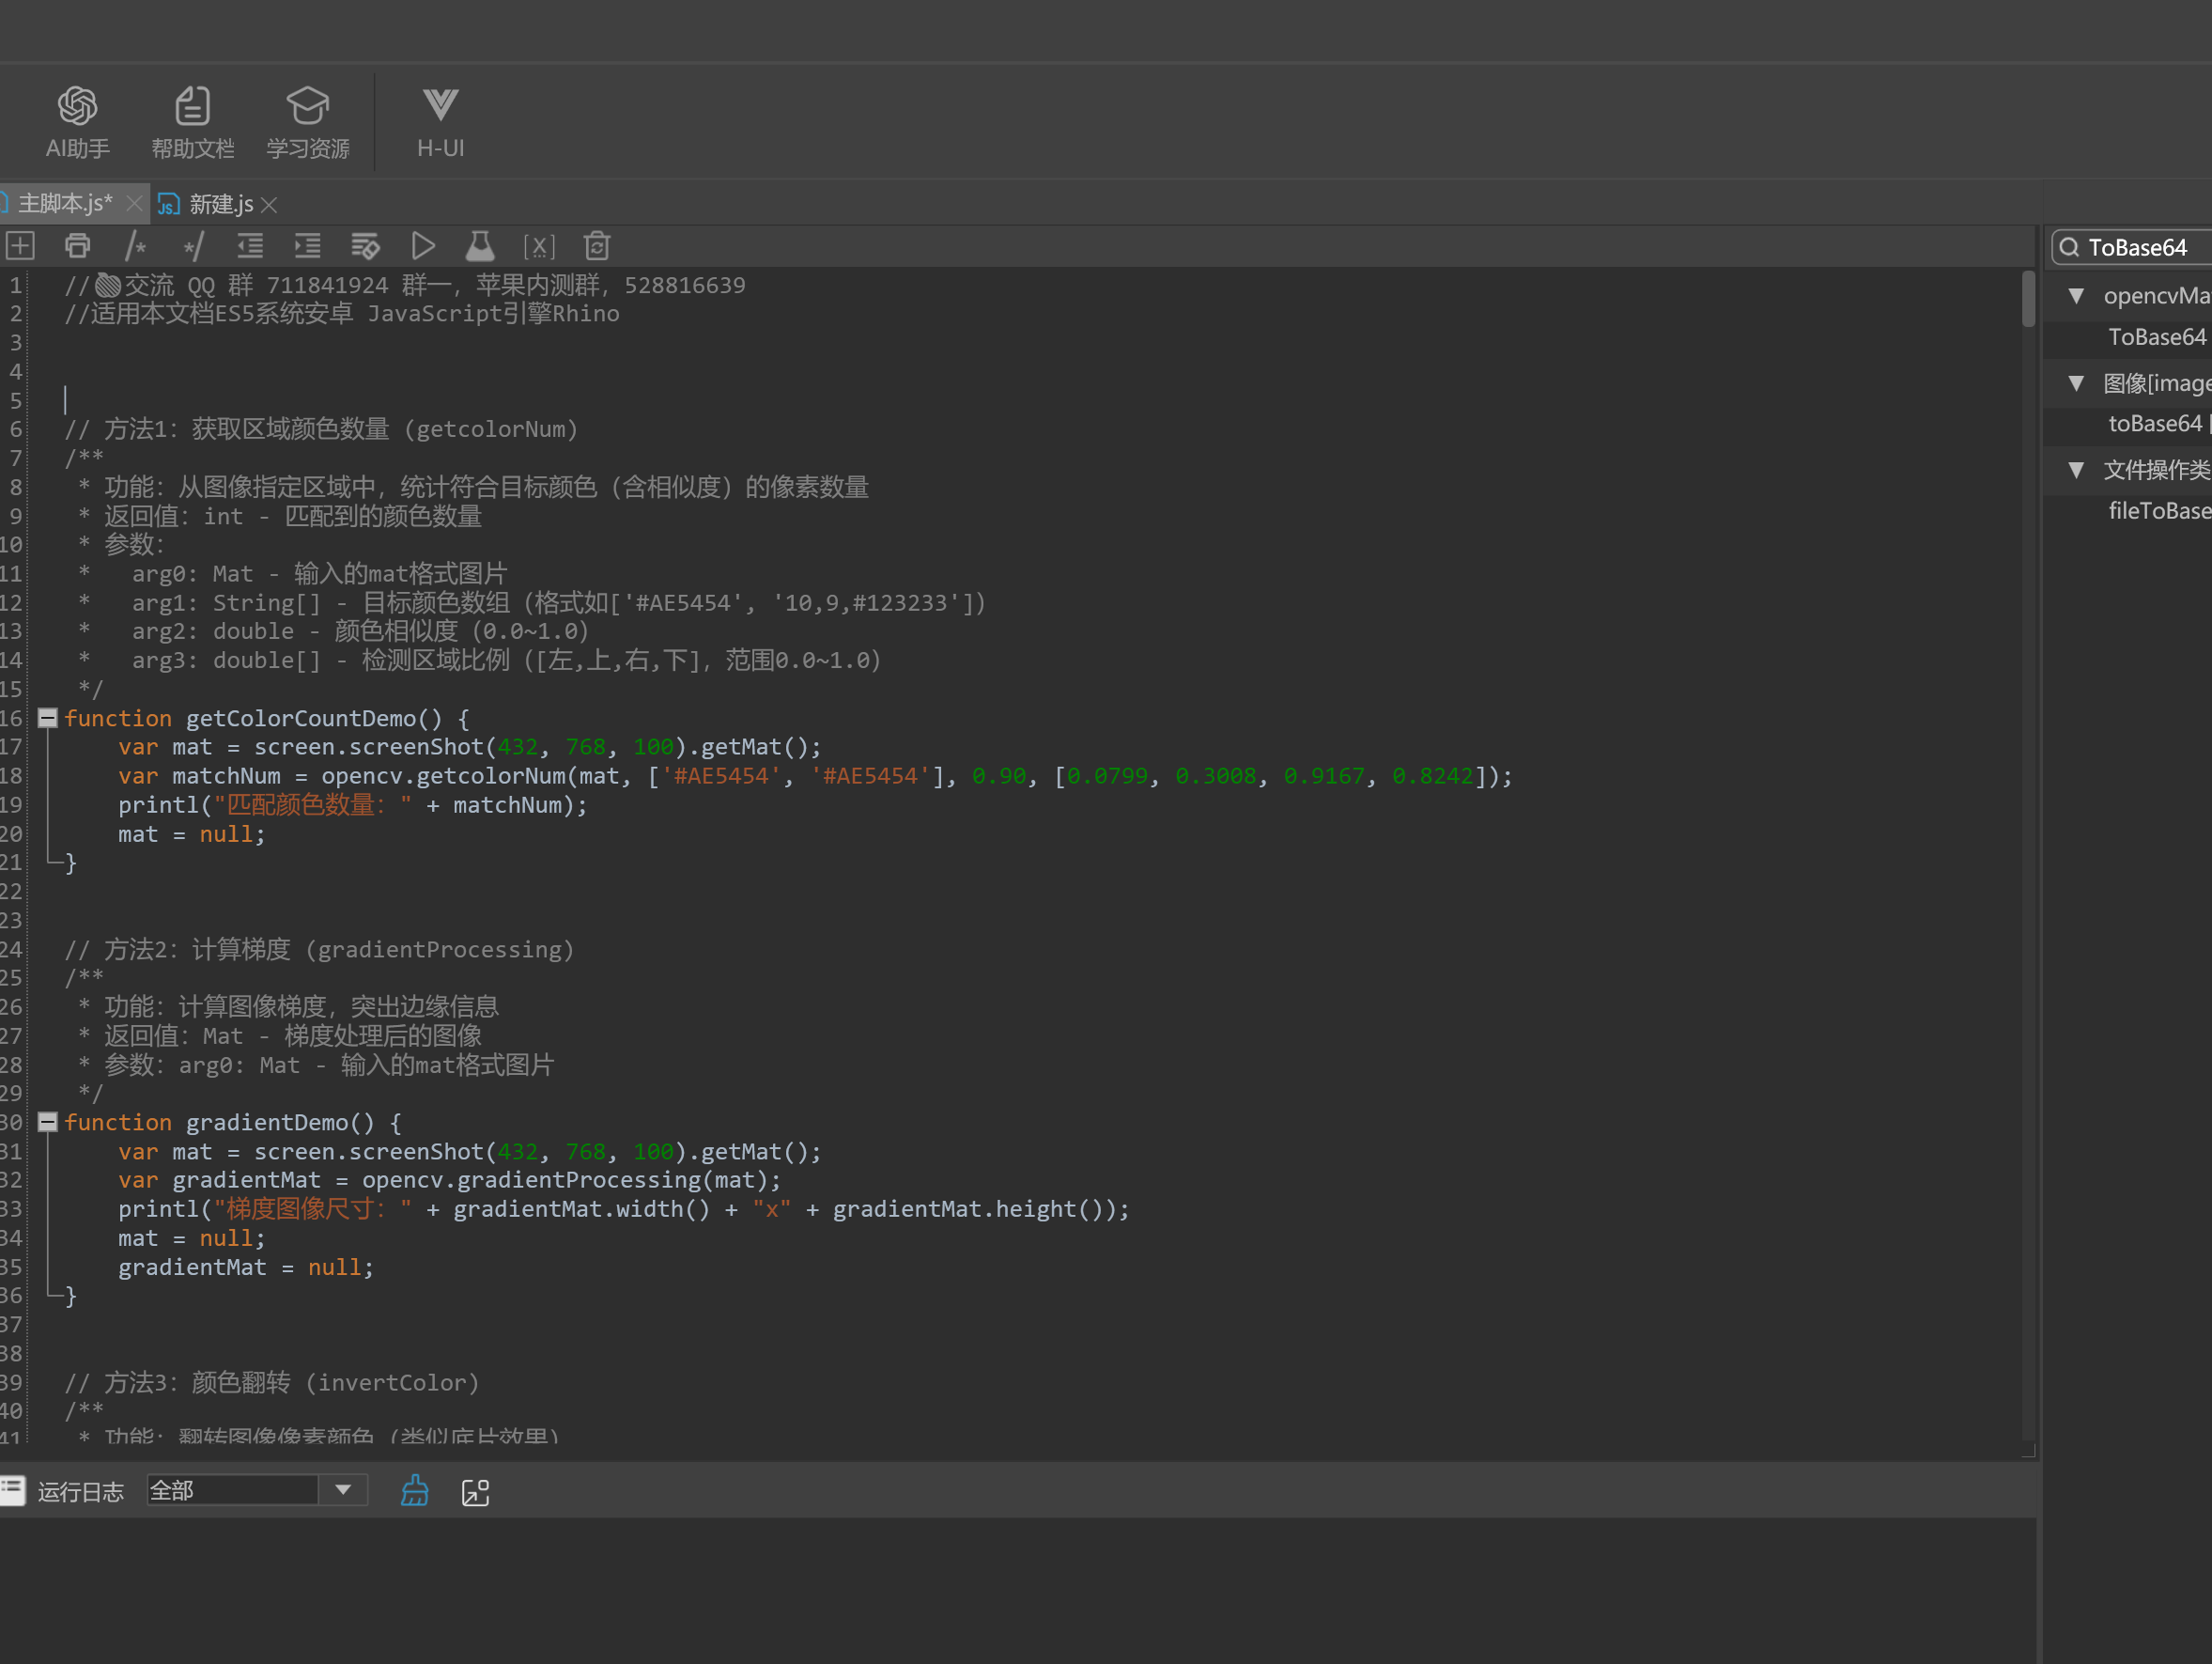The width and height of the screenshot is (2212, 1664).
Task: Open the 全部 log filter dropdown
Action: [343, 1491]
